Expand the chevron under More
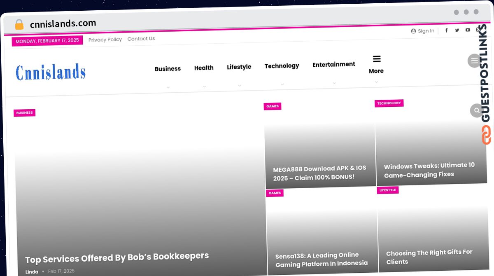This screenshot has height=276, width=494. pyautogui.click(x=376, y=82)
